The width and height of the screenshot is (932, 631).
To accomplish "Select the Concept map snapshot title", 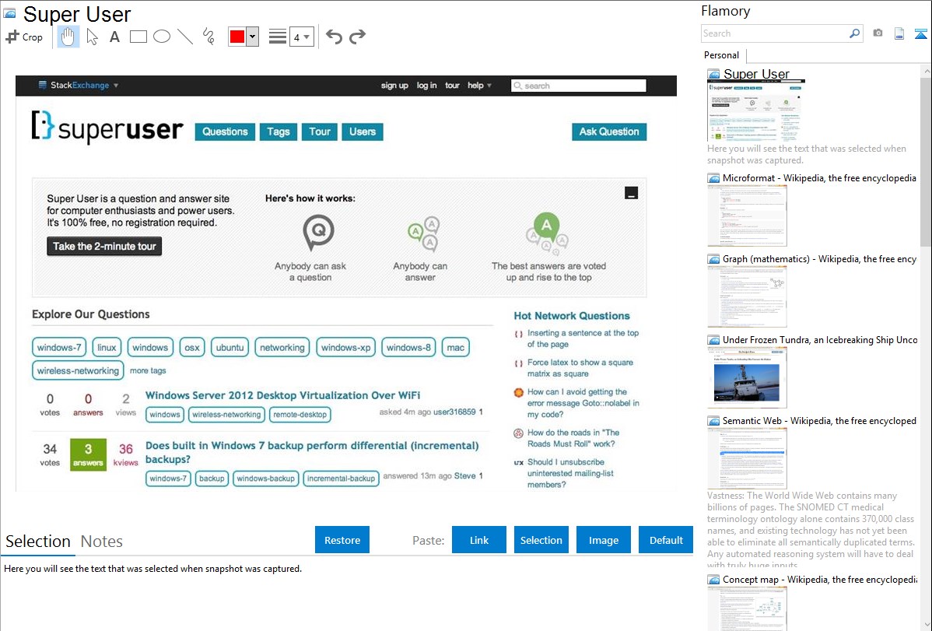I will click(820, 580).
